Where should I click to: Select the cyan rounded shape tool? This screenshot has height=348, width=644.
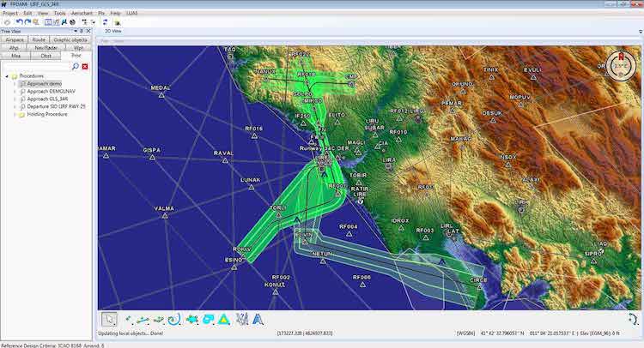tap(209, 320)
